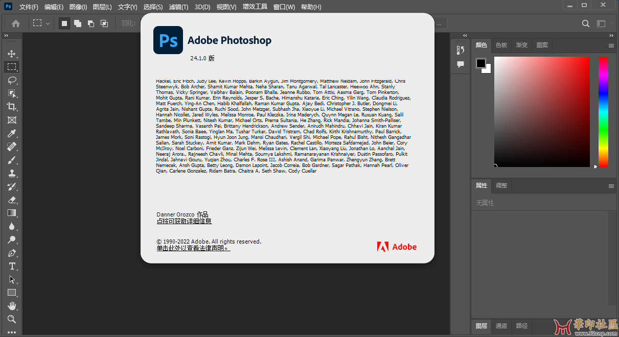Expand the toolbox to two columns
Screen dimensions: 619x337
click(6, 35)
